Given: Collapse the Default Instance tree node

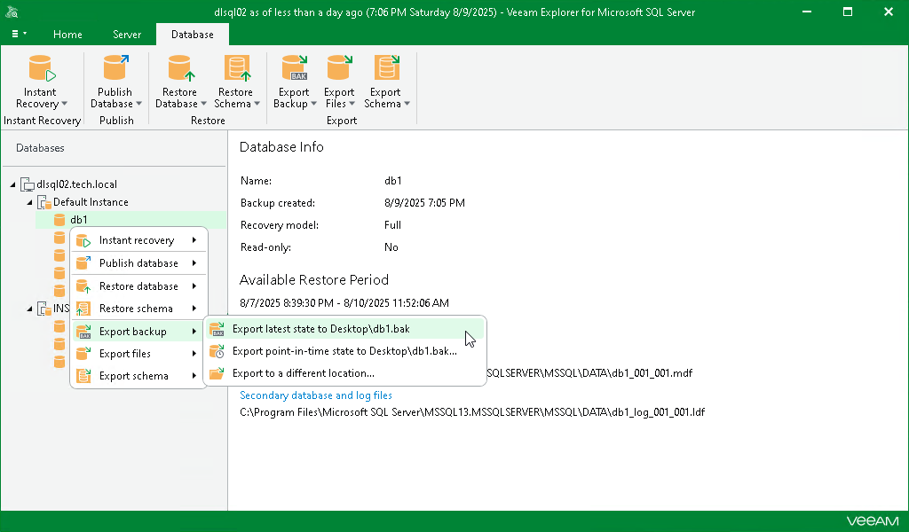Looking at the screenshot, I should pos(28,202).
